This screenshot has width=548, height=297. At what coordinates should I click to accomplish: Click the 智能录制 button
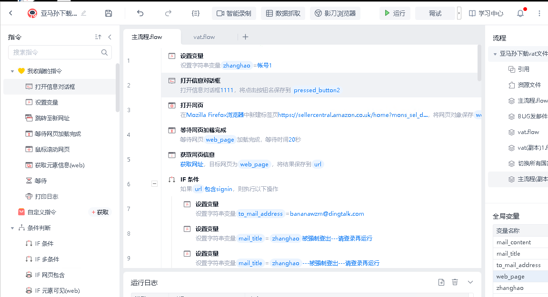click(234, 13)
